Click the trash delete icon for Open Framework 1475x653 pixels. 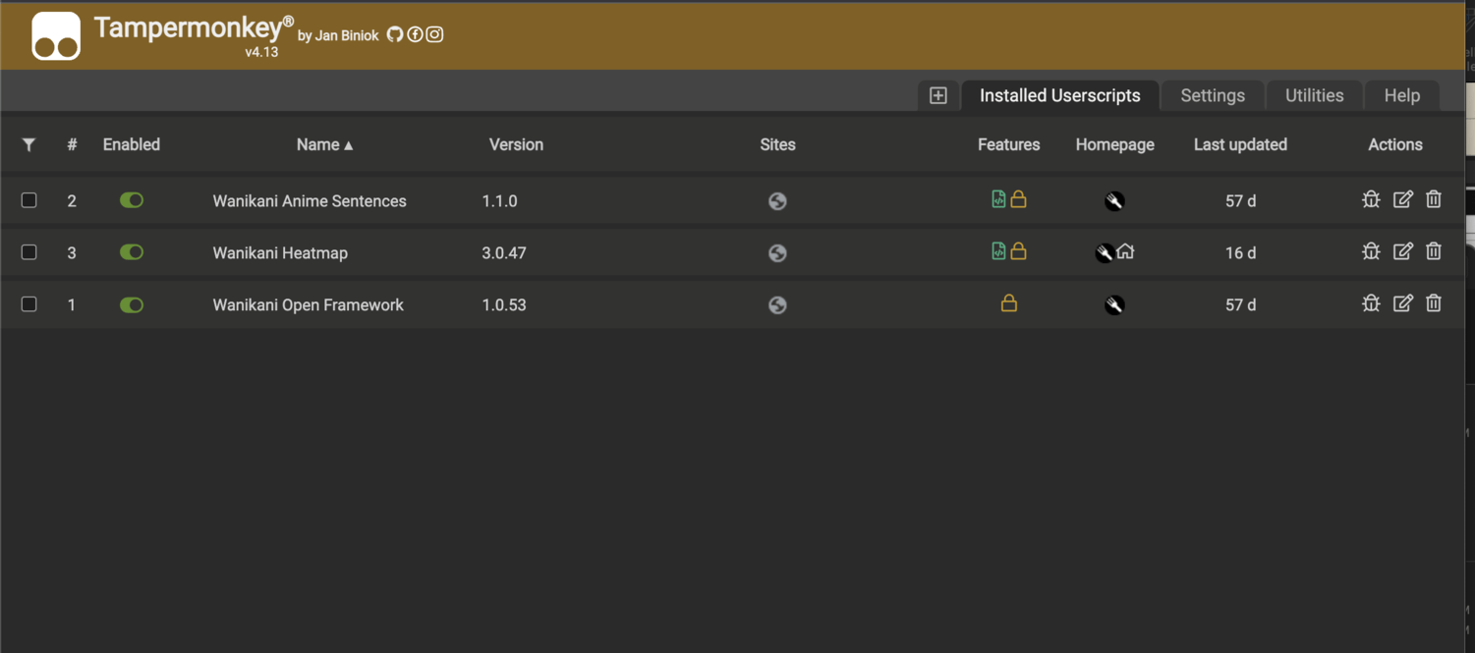(x=1434, y=303)
